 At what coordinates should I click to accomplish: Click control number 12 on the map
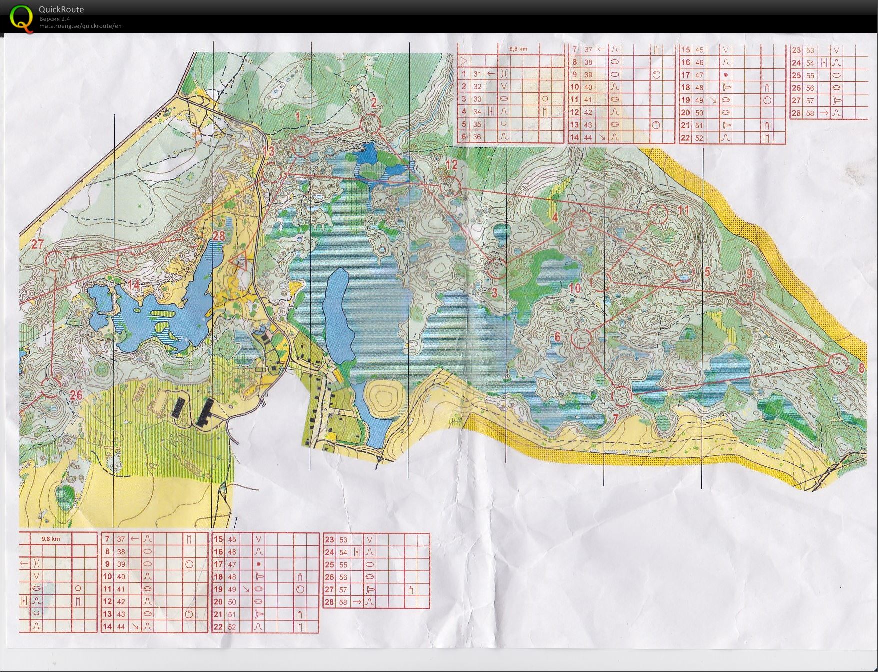pyautogui.click(x=451, y=164)
